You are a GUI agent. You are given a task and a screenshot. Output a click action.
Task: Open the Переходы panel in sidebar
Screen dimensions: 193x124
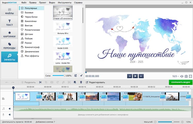9,45
